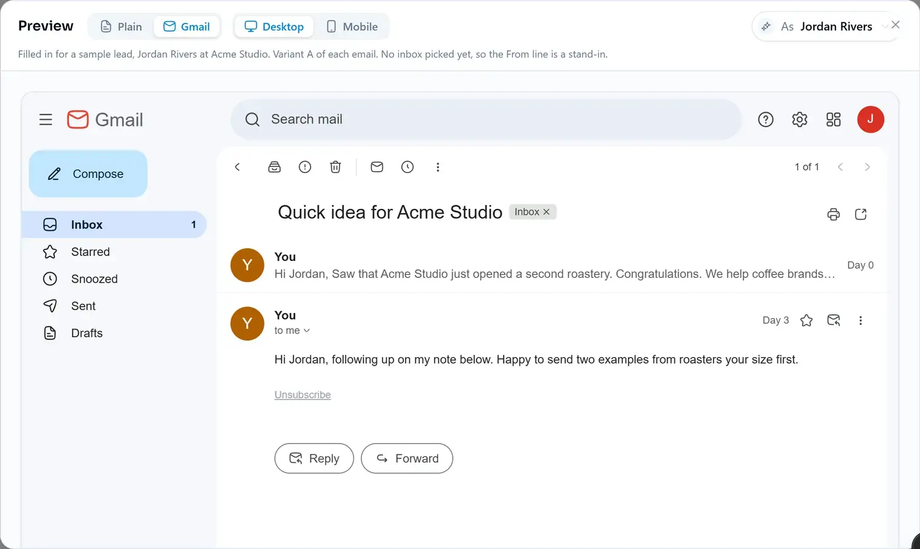Open the Inbox folder
The height and width of the screenshot is (549, 920).
(x=114, y=225)
